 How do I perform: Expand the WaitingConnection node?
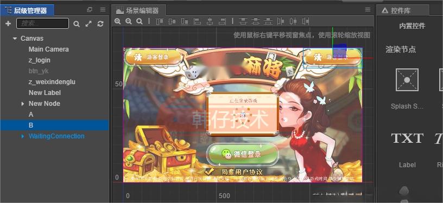pyautogui.click(x=23, y=136)
